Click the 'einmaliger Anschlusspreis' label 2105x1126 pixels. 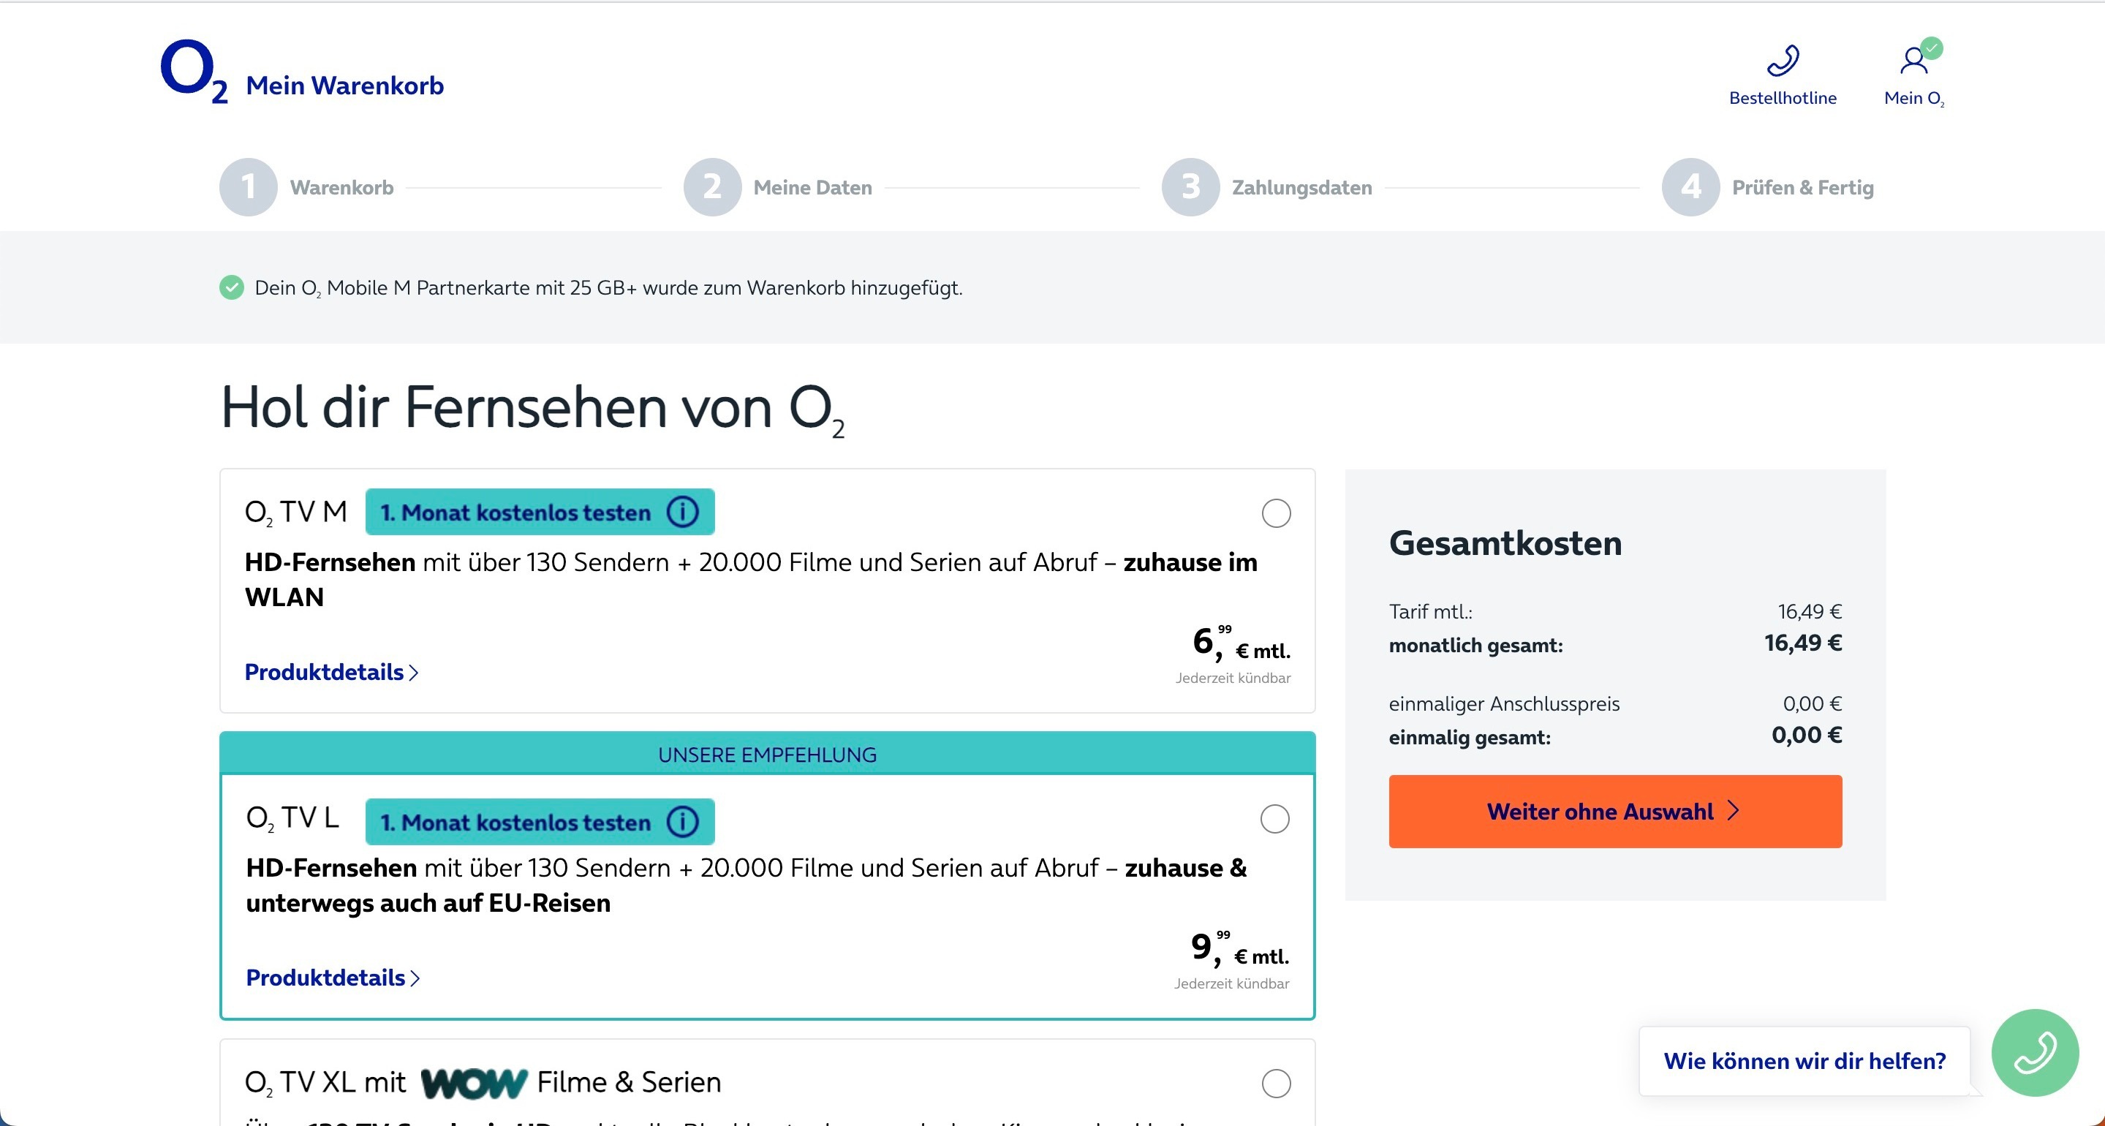(1503, 703)
